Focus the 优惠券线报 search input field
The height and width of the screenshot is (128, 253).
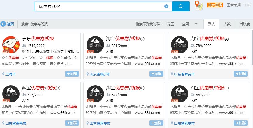98,6
